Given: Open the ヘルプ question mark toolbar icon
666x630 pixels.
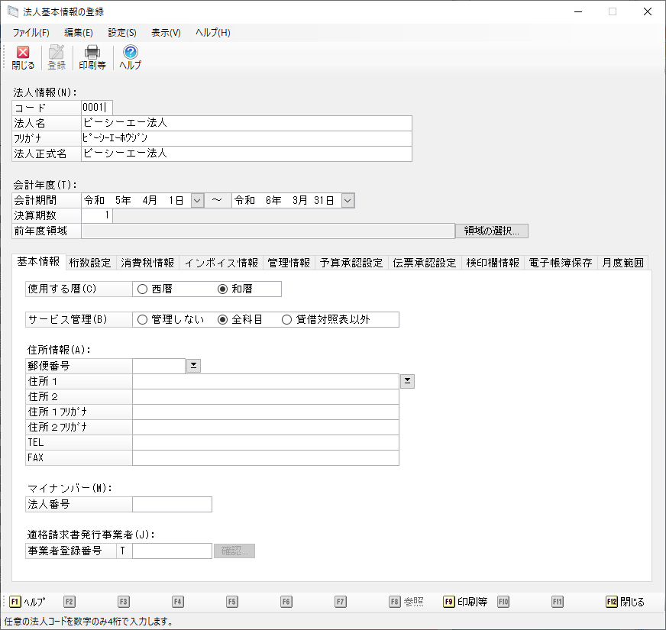Looking at the screenshot, I should pos(130,53).
